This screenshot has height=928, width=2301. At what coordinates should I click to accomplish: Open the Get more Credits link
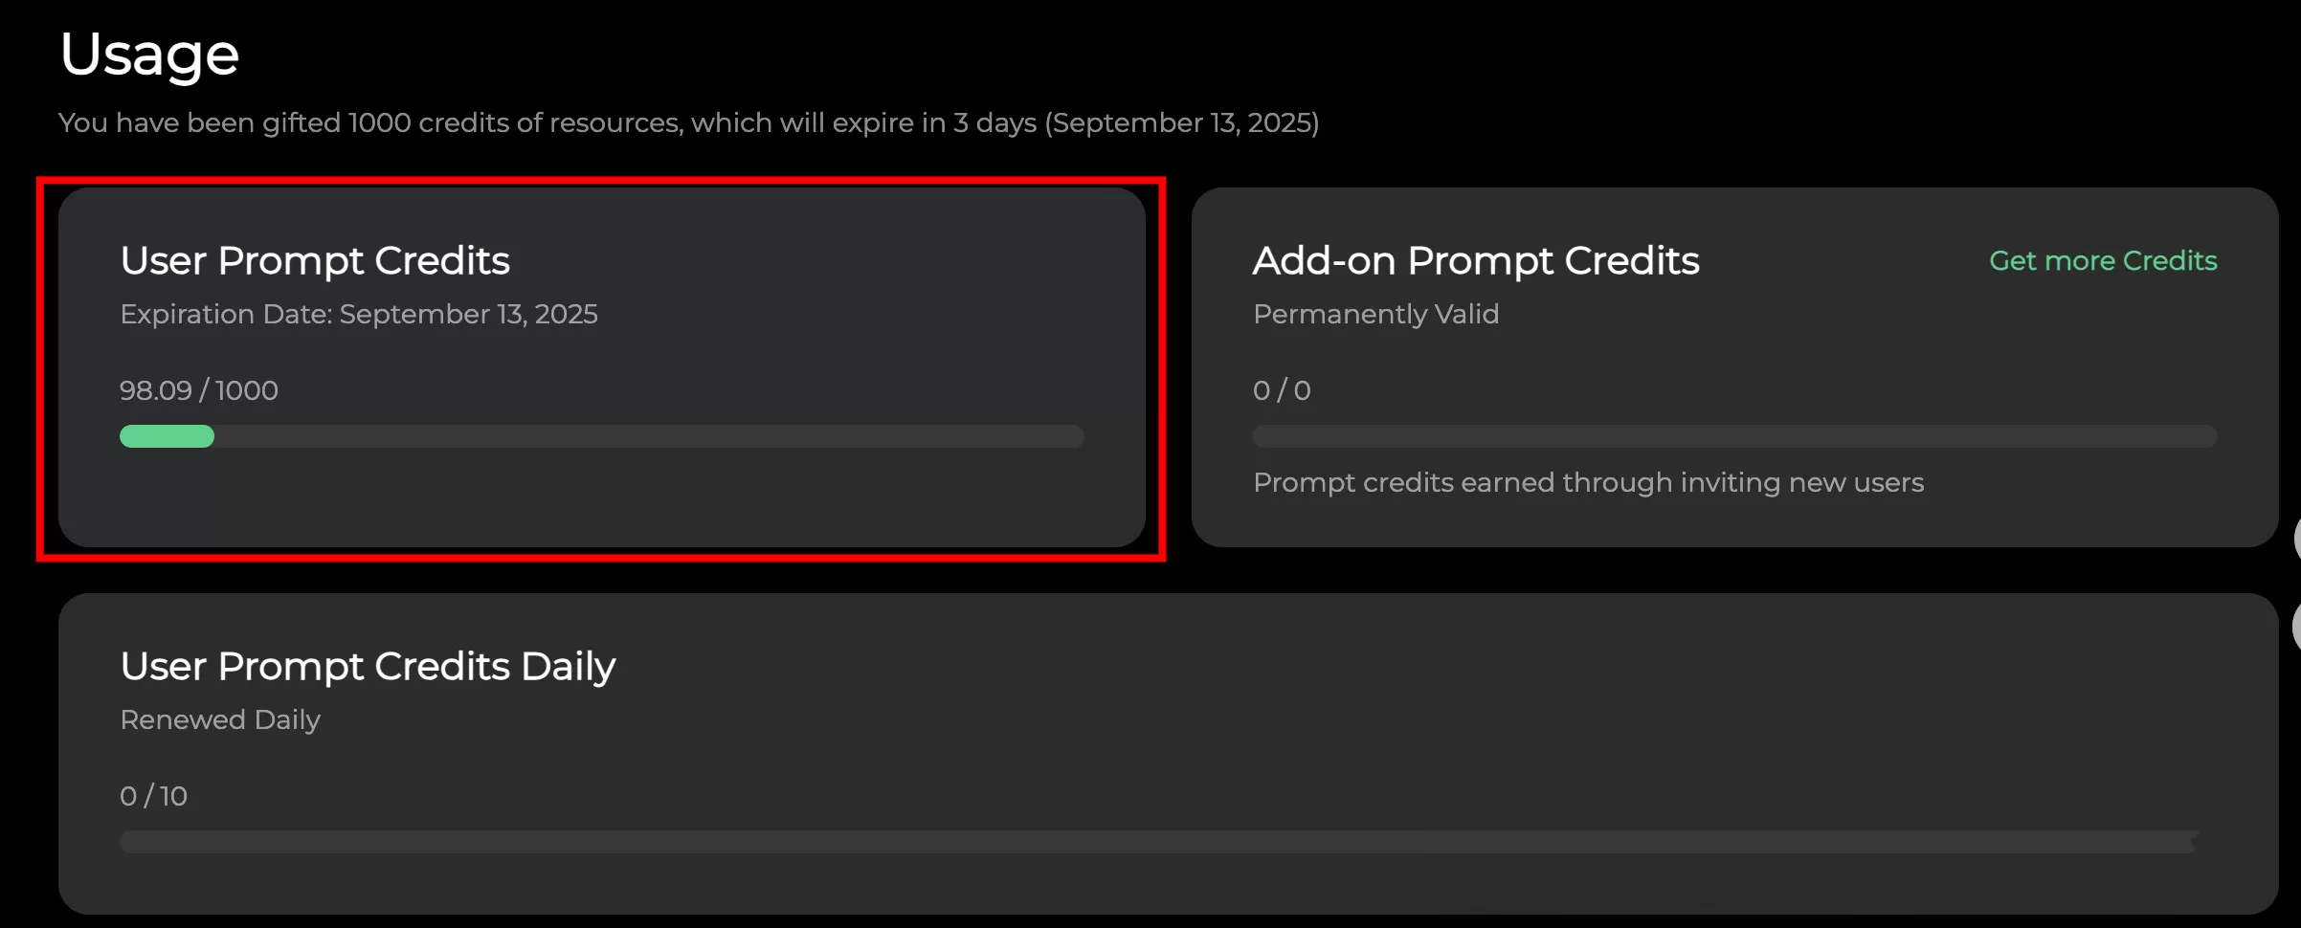pos(2103,260)
